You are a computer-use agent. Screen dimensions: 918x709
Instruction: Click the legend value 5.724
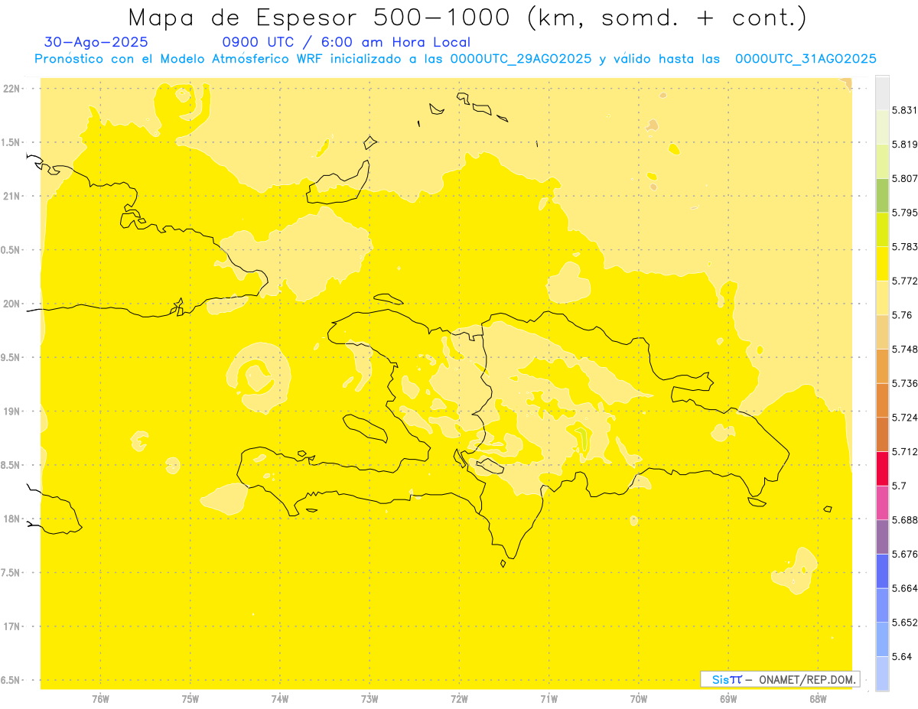[x=905, y=418]
